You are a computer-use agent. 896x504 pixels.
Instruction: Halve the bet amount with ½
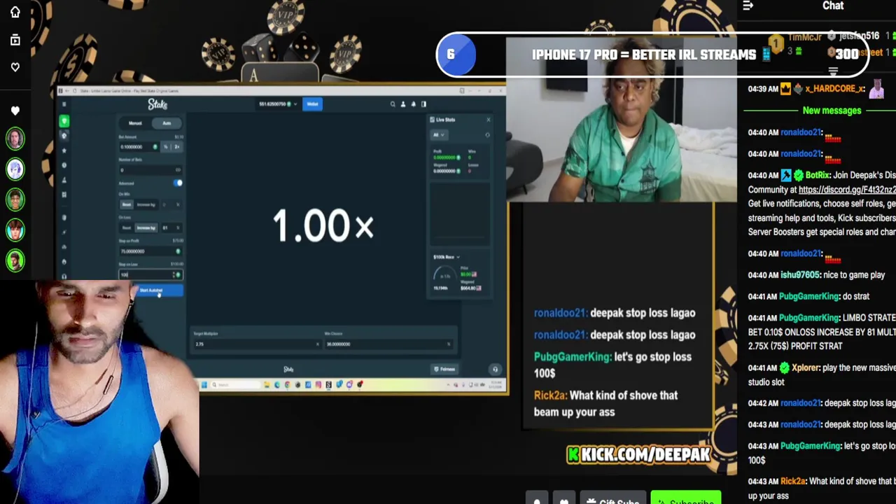166,147
